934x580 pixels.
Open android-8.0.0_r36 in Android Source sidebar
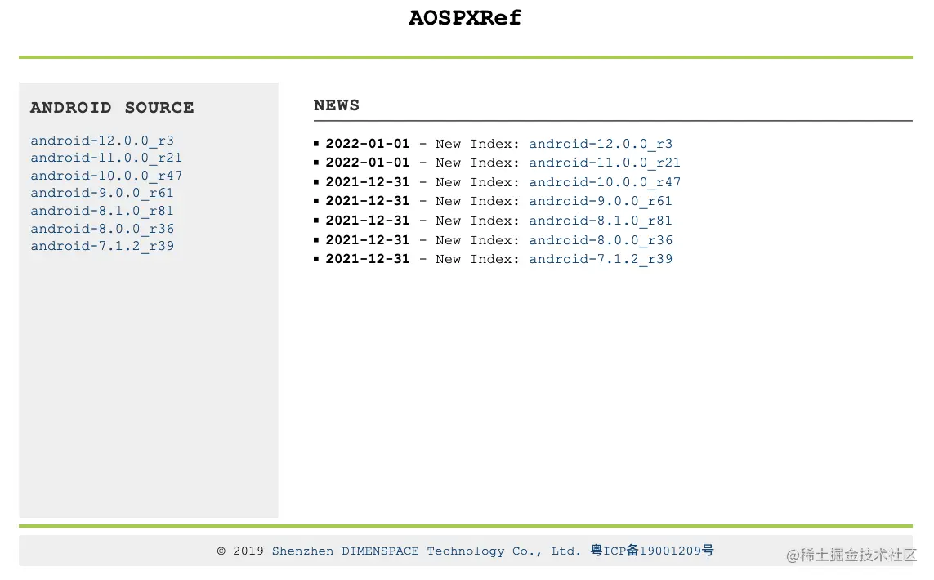pos(102,229)
